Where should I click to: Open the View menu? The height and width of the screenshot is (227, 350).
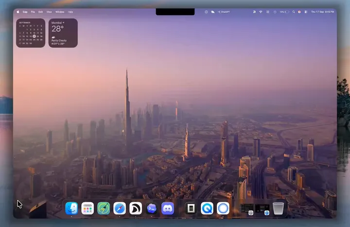click(x=49, y=12)
